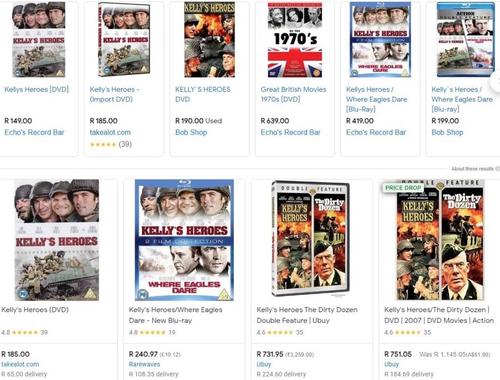Click the carousel next arrow at right edge
This screenshot has width=500, height=380.
497,81
